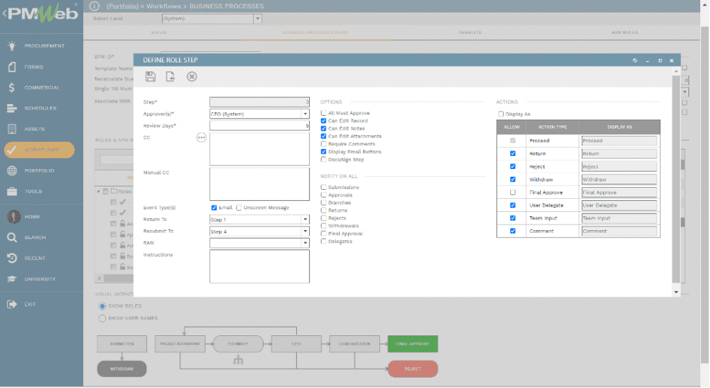Open the RAM dropdown
This screenshot has width=710, height=388.
click(x=305, y=242)
